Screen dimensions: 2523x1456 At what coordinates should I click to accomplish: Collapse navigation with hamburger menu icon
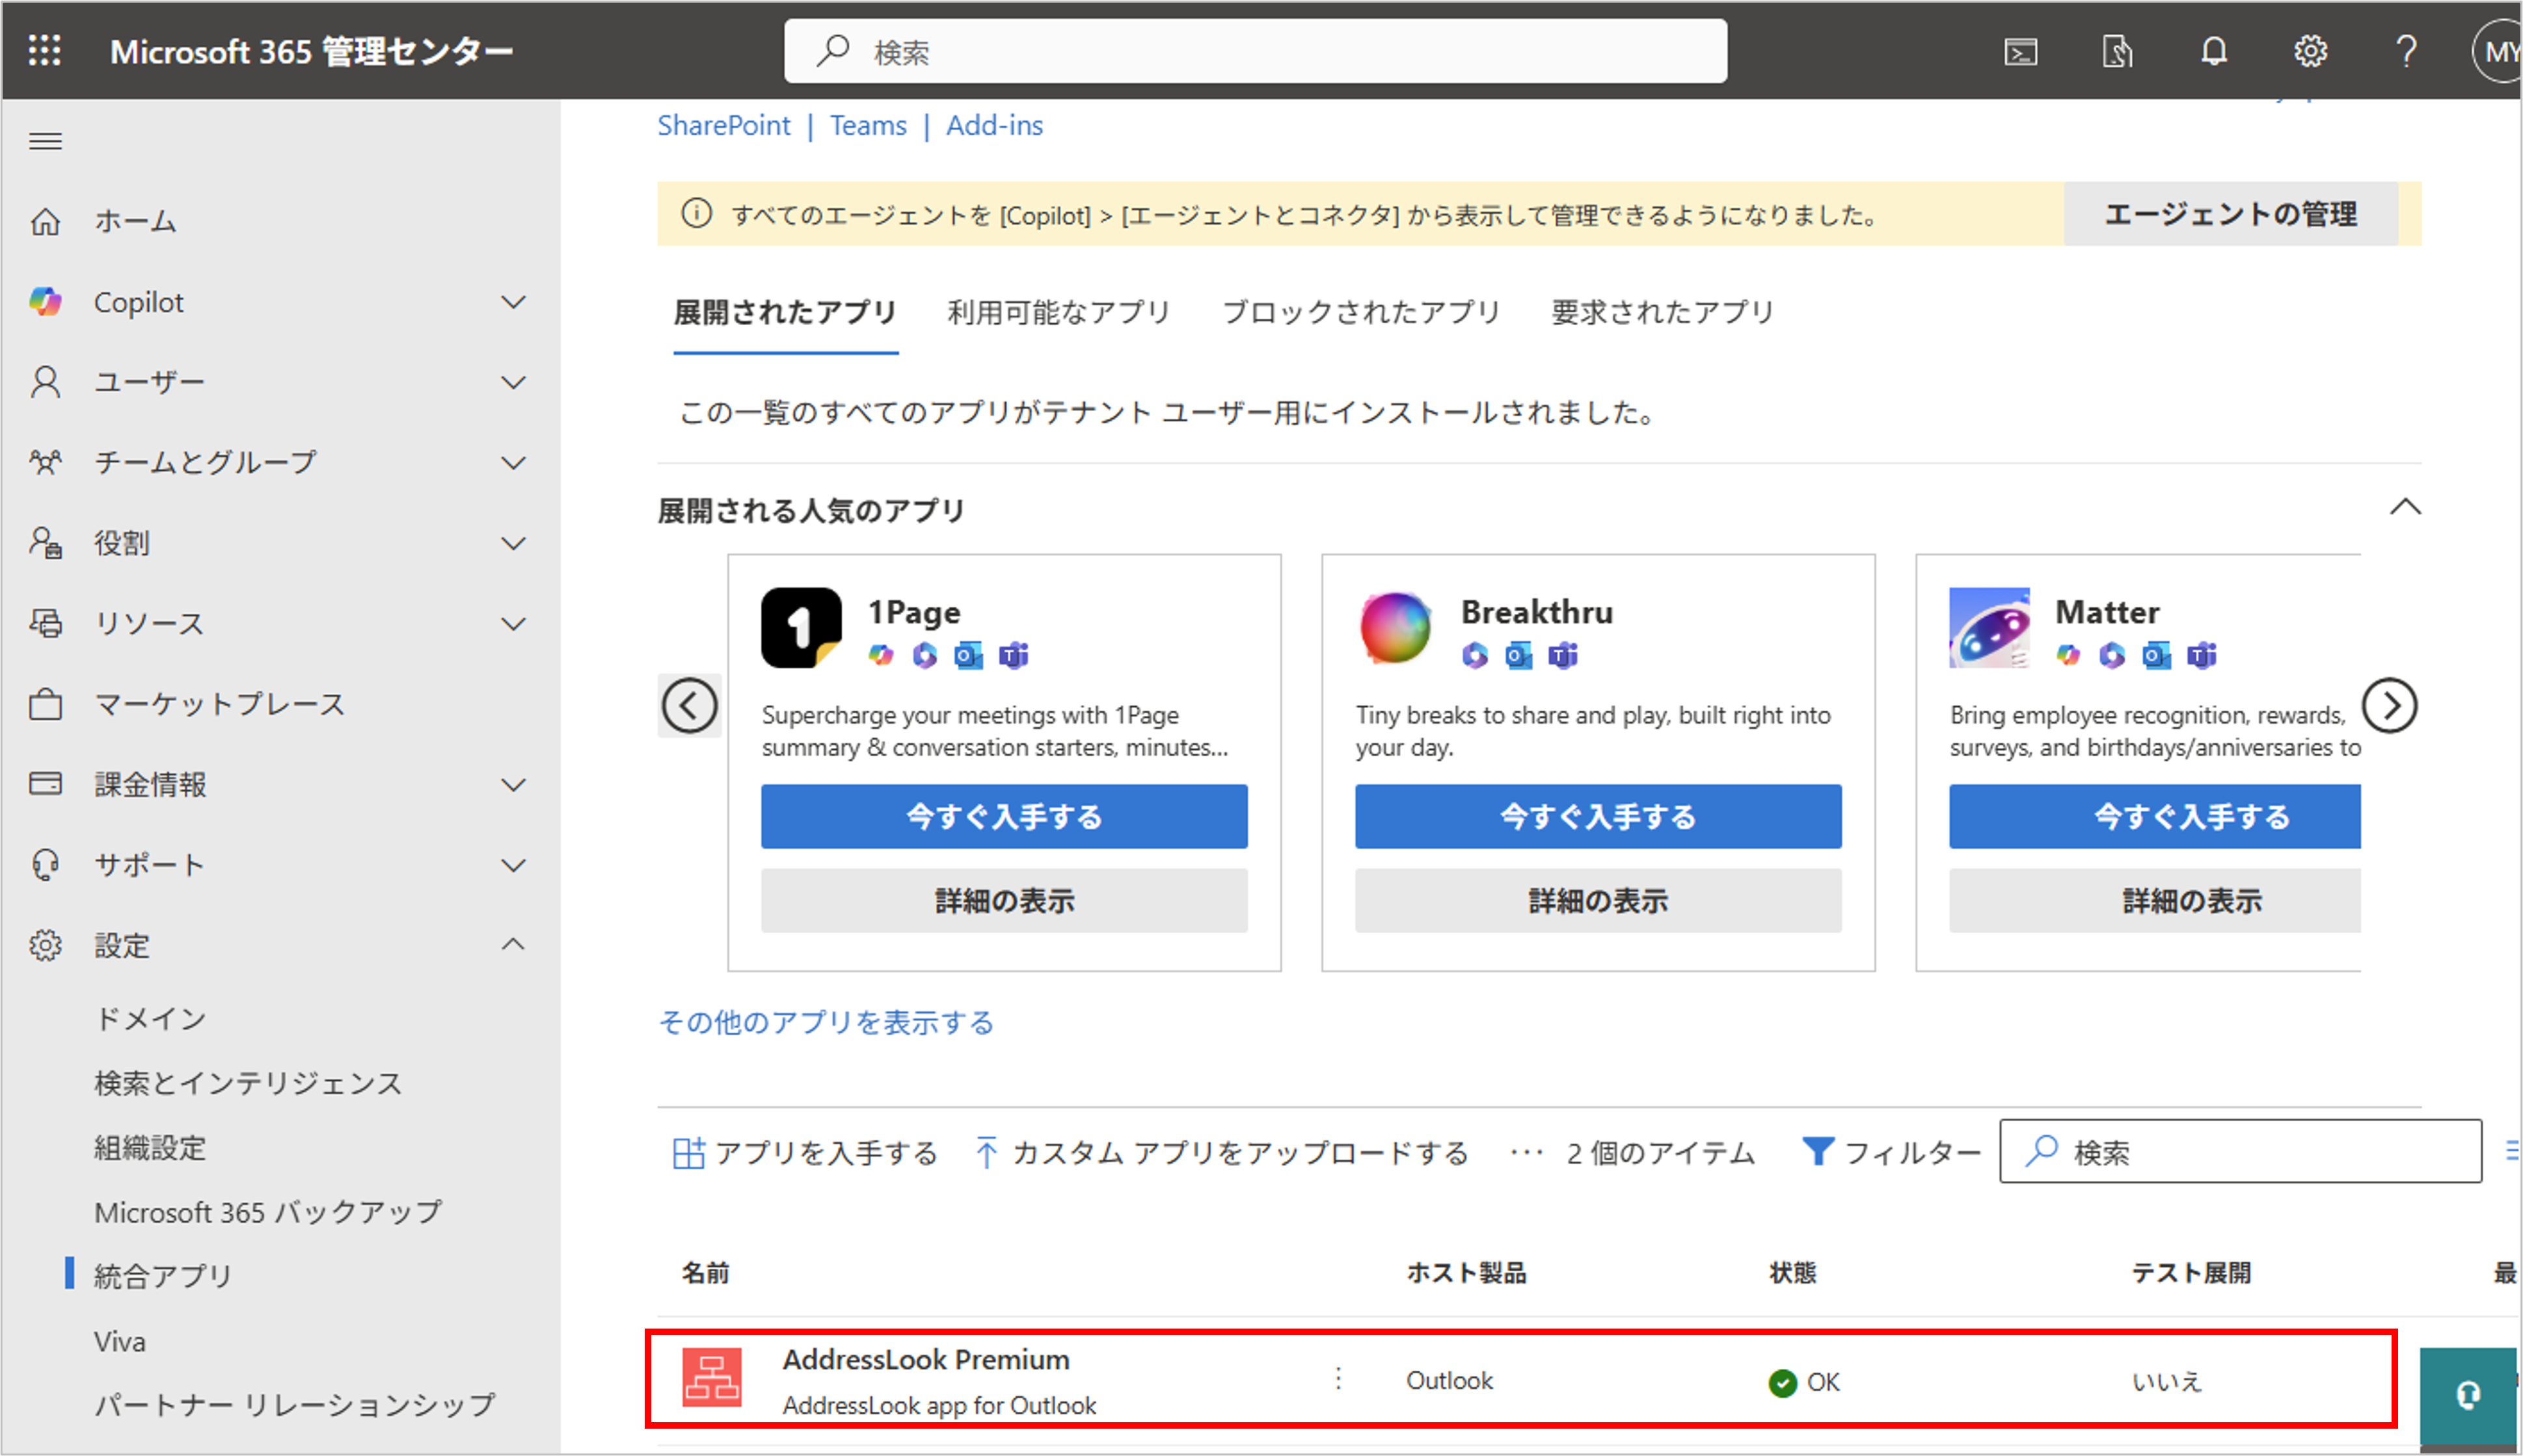(x=45, y=141)
